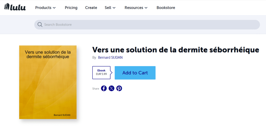Click the title text on the cover
Viewport: 266px width, 128px height.
(x=48, y=54)
